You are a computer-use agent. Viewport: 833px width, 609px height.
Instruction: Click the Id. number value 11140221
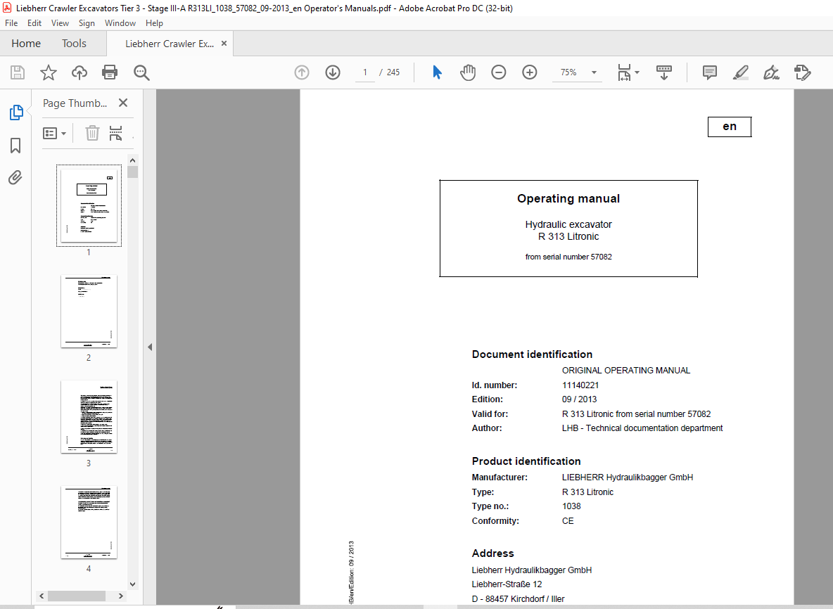pos(580,385)
